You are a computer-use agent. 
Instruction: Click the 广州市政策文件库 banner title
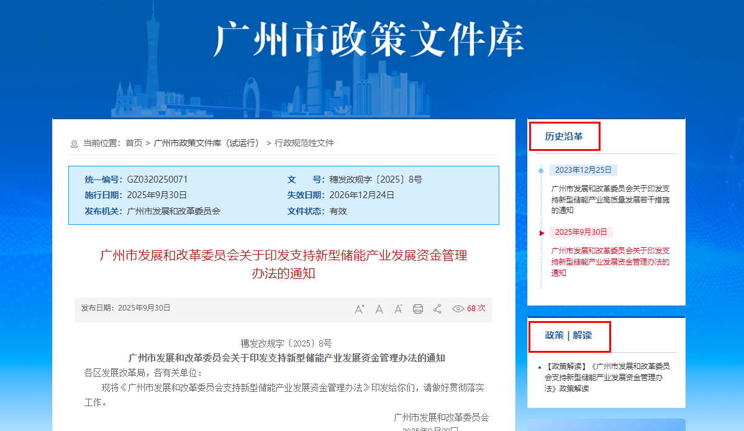click(369, 40)
